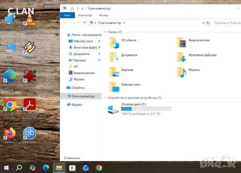The height and width of the screenshot is (173, 241).
Task: Launch Edge from the taskbar
Action: coord(46,168)
